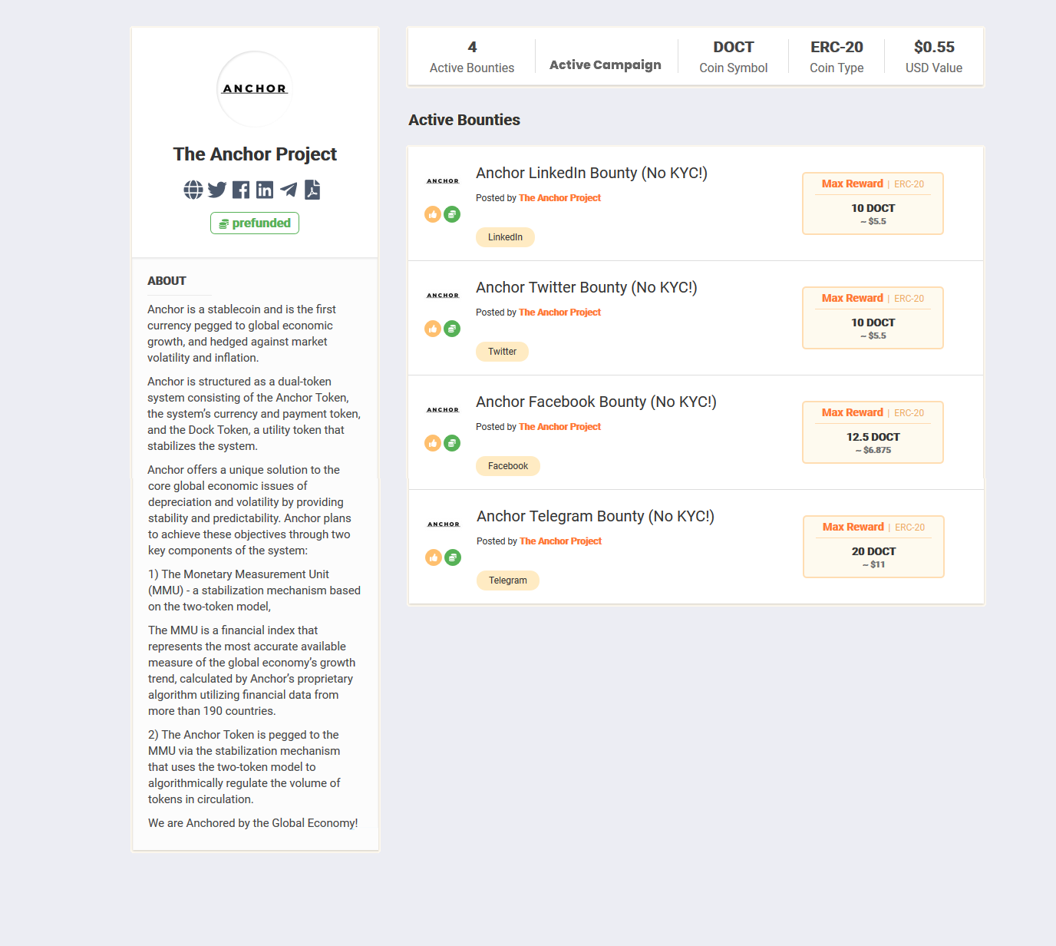This screenshot has width=1056, height=946.
Task: Click The Anchor Project link in Twitter bounty
Action: (x=559, y=313)
